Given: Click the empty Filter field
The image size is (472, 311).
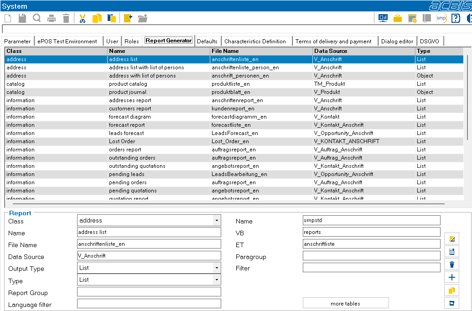Looking at the screenshot, I should pyautogui.click(x=372, y=267).
